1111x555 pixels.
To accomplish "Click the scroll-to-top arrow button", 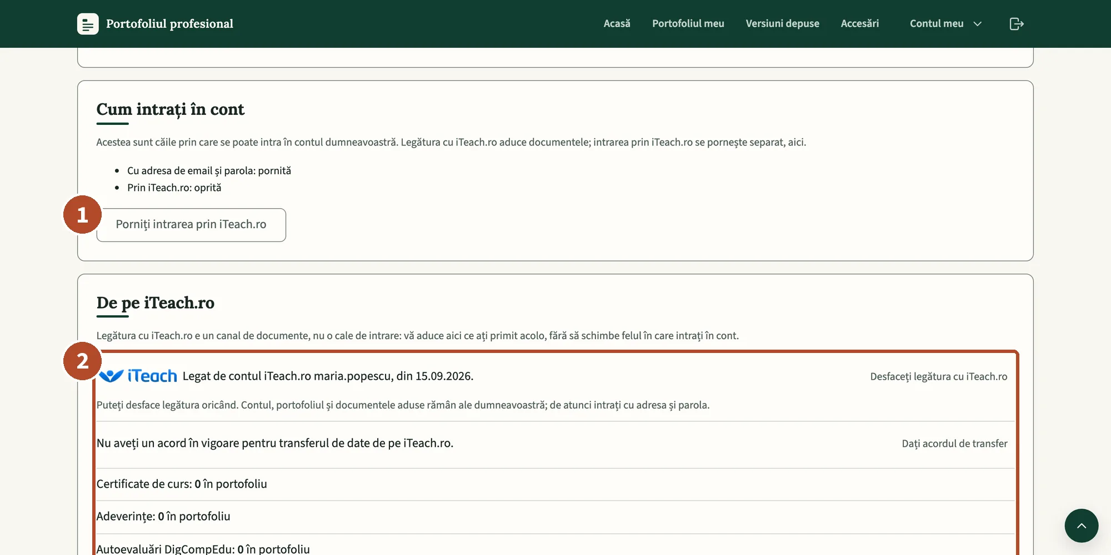I will click(x=1082, y=526).
